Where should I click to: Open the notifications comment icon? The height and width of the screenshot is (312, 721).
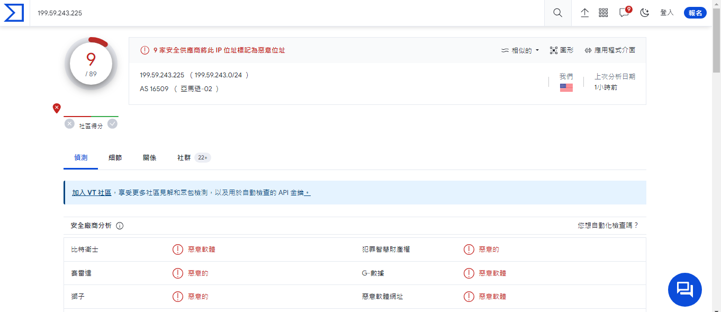click(625, 13)
